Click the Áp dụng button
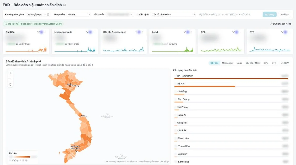 click(x=269, y=14)
